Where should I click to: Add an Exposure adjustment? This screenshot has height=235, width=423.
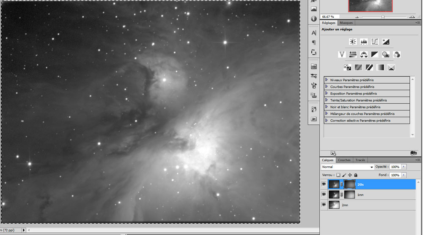386,42
